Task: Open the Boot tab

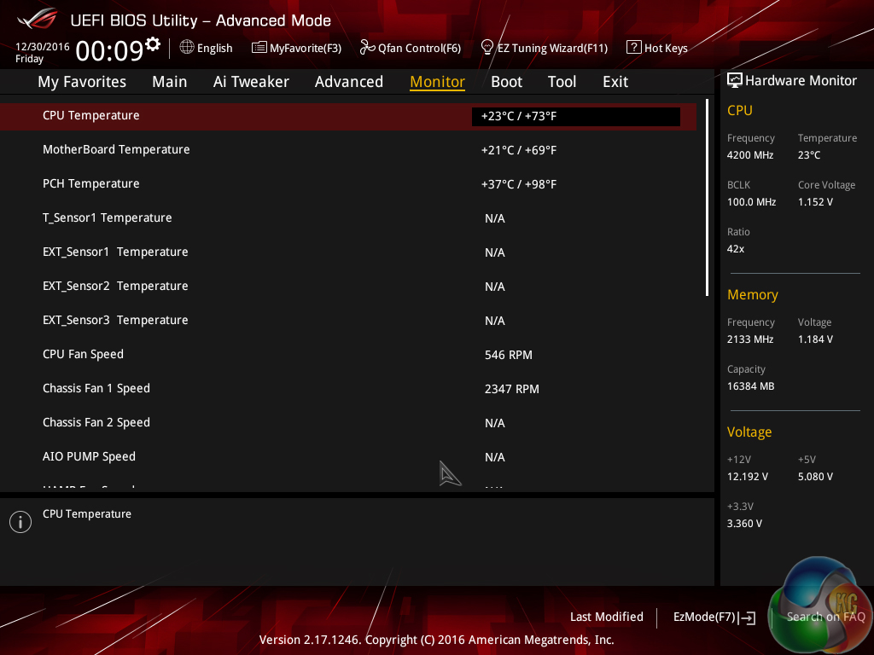Action: (x=507, y=82)
